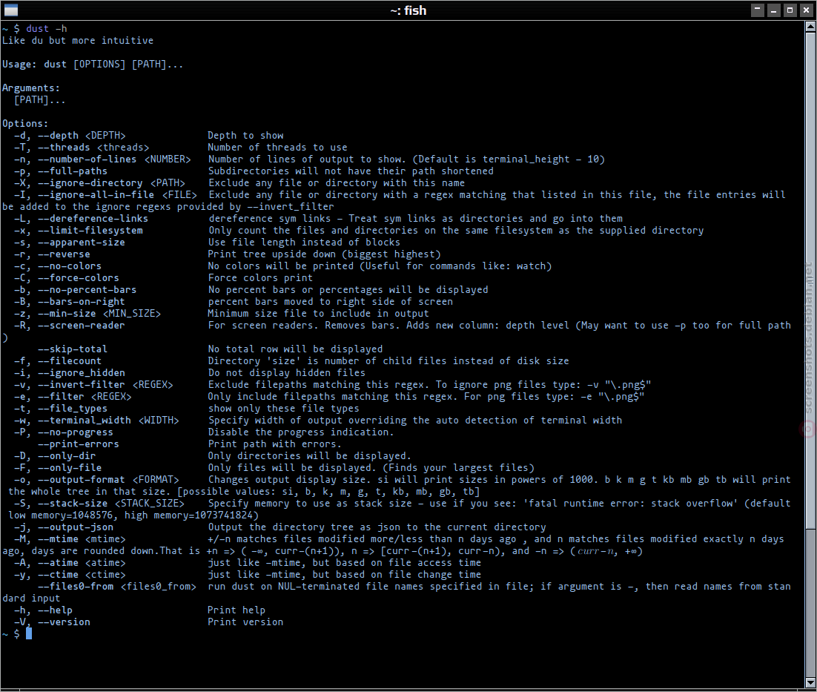Click the "--only-dir" option
This screenshot has height=692, width=817.
pyautogui.click(x=67, y=456)
